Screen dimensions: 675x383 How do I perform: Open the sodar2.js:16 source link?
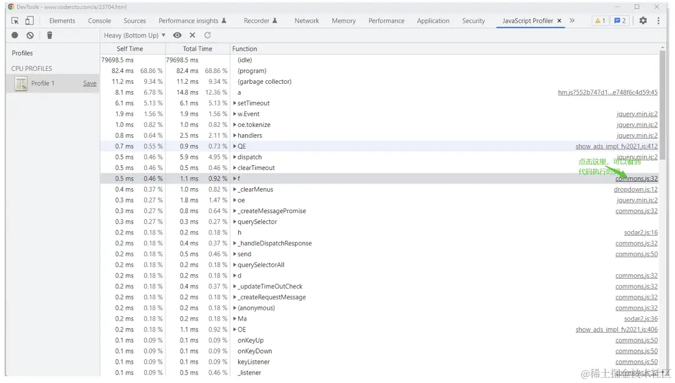pyautogui.click(x=641, y=232)
